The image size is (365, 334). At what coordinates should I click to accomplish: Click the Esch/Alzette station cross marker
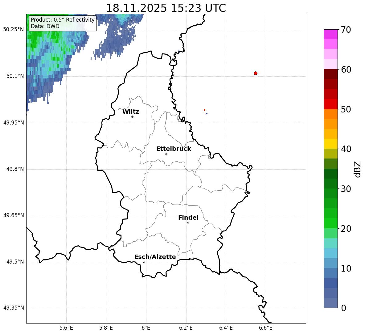coord(144,262)
